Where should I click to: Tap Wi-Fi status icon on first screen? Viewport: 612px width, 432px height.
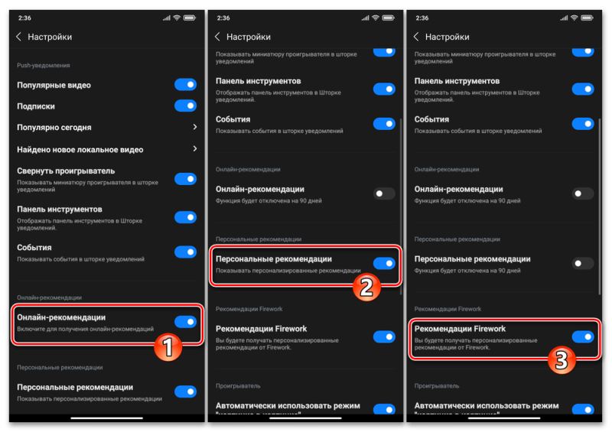177,18
